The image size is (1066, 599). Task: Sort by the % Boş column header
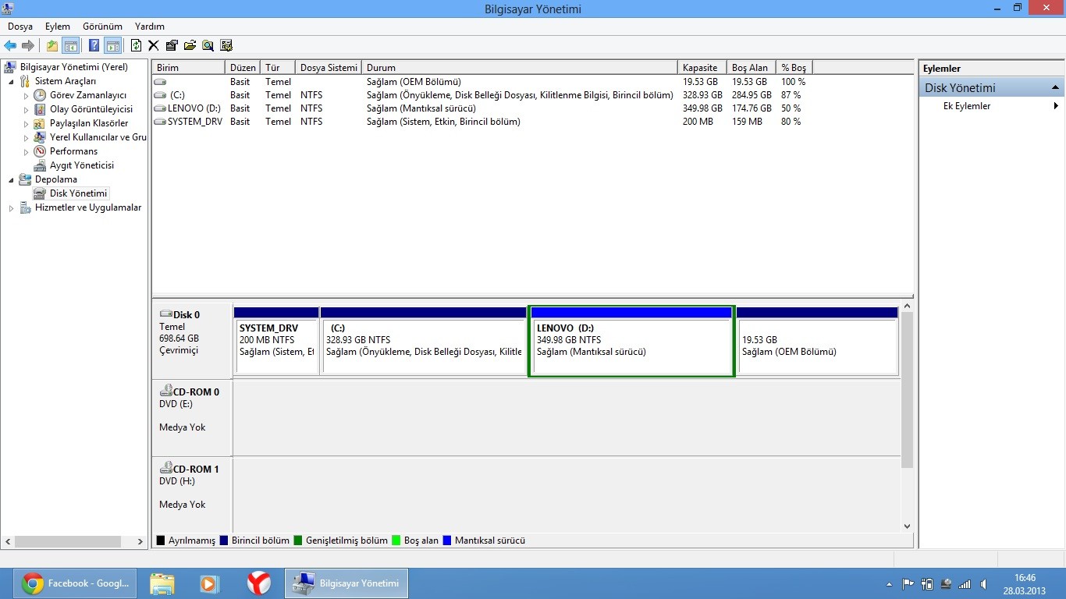pyautogui.click(x=795, y=68)
